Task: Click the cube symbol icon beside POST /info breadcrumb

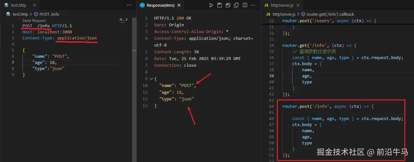Action: (x=36, y=14)
